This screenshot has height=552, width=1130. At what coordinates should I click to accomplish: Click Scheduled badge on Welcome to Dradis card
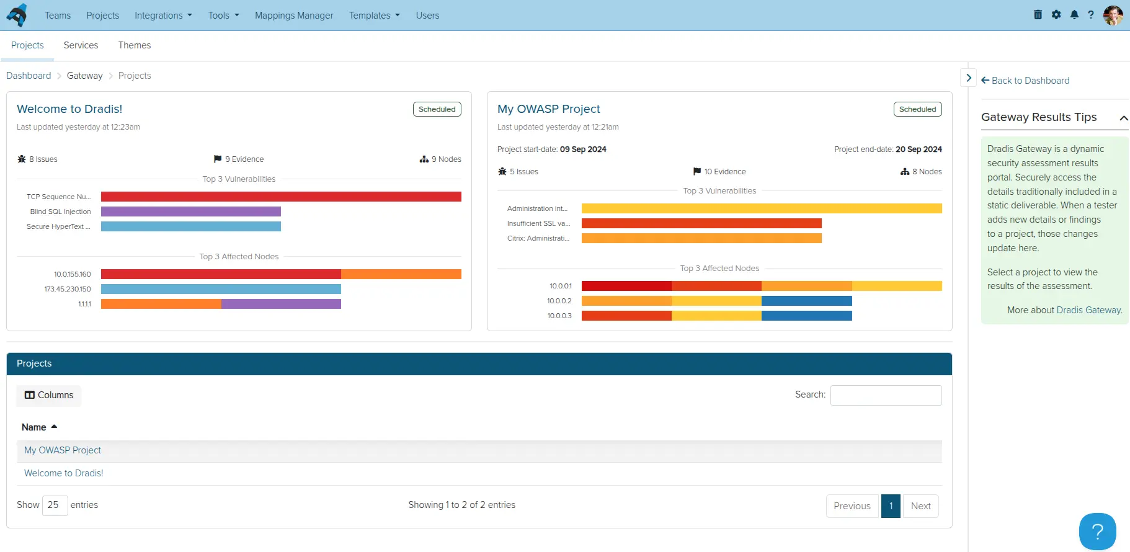tap(437, 109)
